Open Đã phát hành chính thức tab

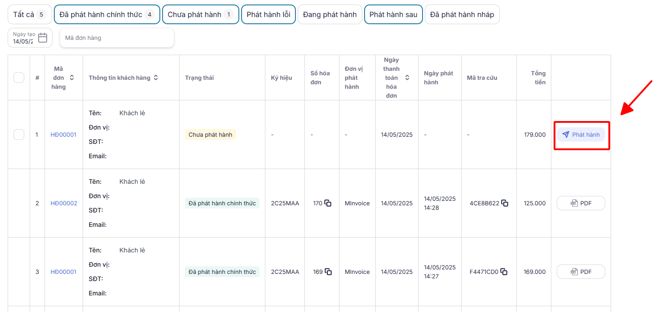click(x=107, y=14)
